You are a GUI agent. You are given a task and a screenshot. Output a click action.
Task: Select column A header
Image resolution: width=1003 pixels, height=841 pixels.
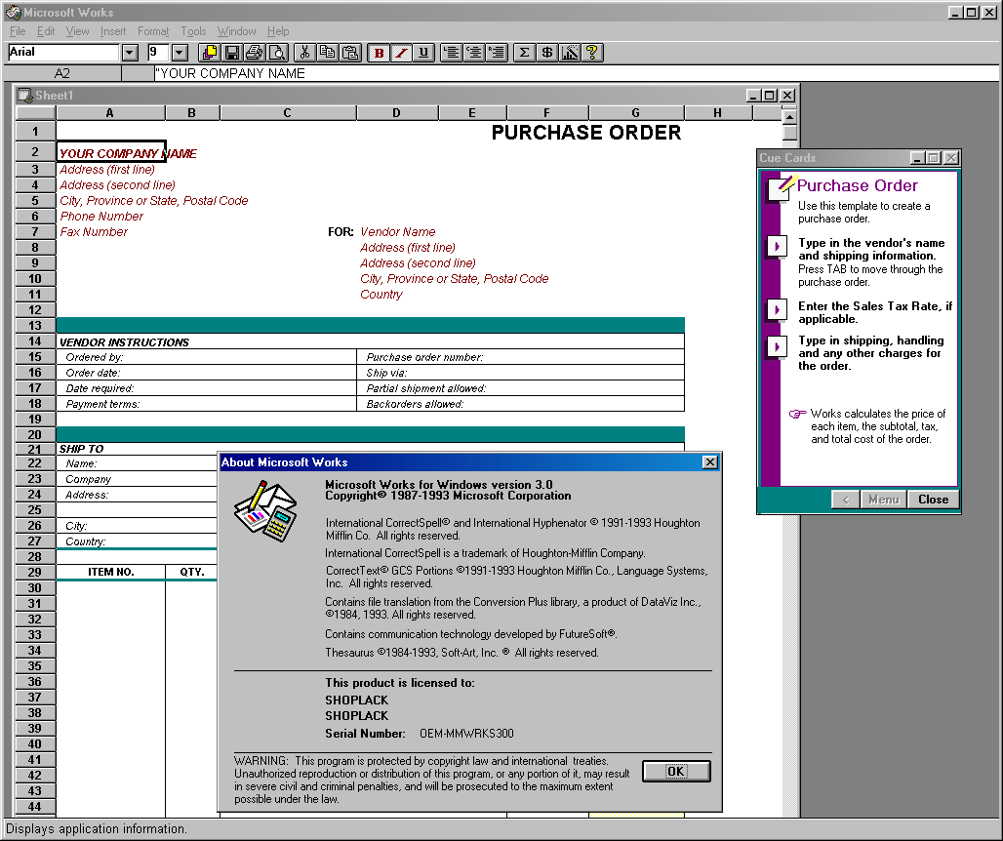pos(110,113)
